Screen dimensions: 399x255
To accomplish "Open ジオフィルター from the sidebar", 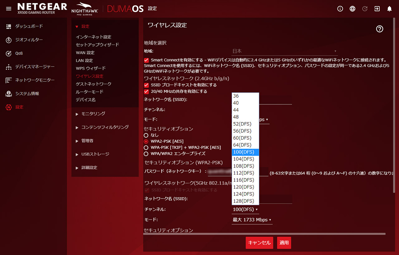I will 29,40.
